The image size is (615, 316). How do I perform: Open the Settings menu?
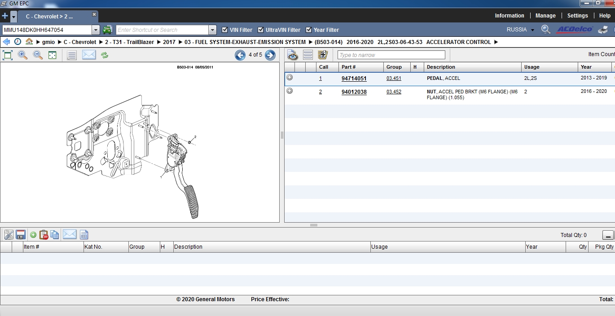[x=577, y=16]
